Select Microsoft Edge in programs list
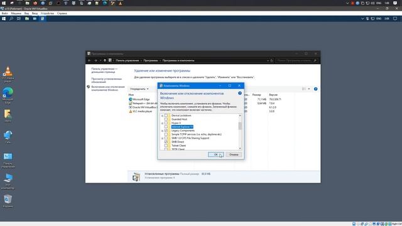402x226 pixels. (x=141, y=99)
